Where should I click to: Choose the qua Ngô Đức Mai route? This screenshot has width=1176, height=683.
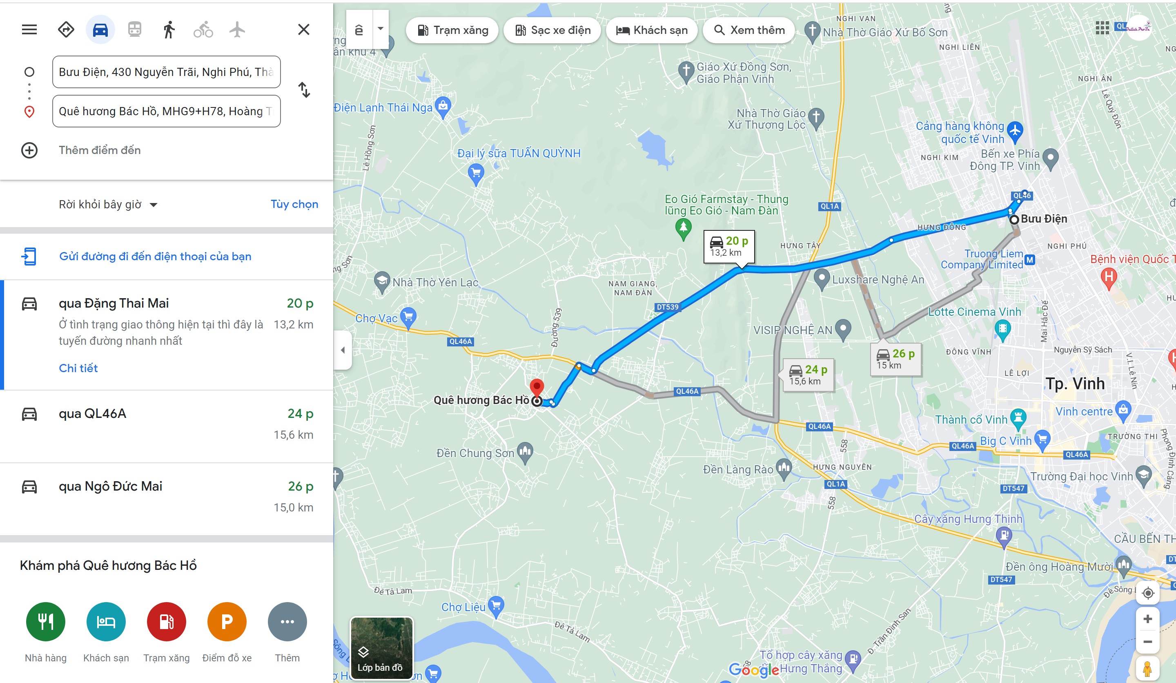click(x=167, y=499)
